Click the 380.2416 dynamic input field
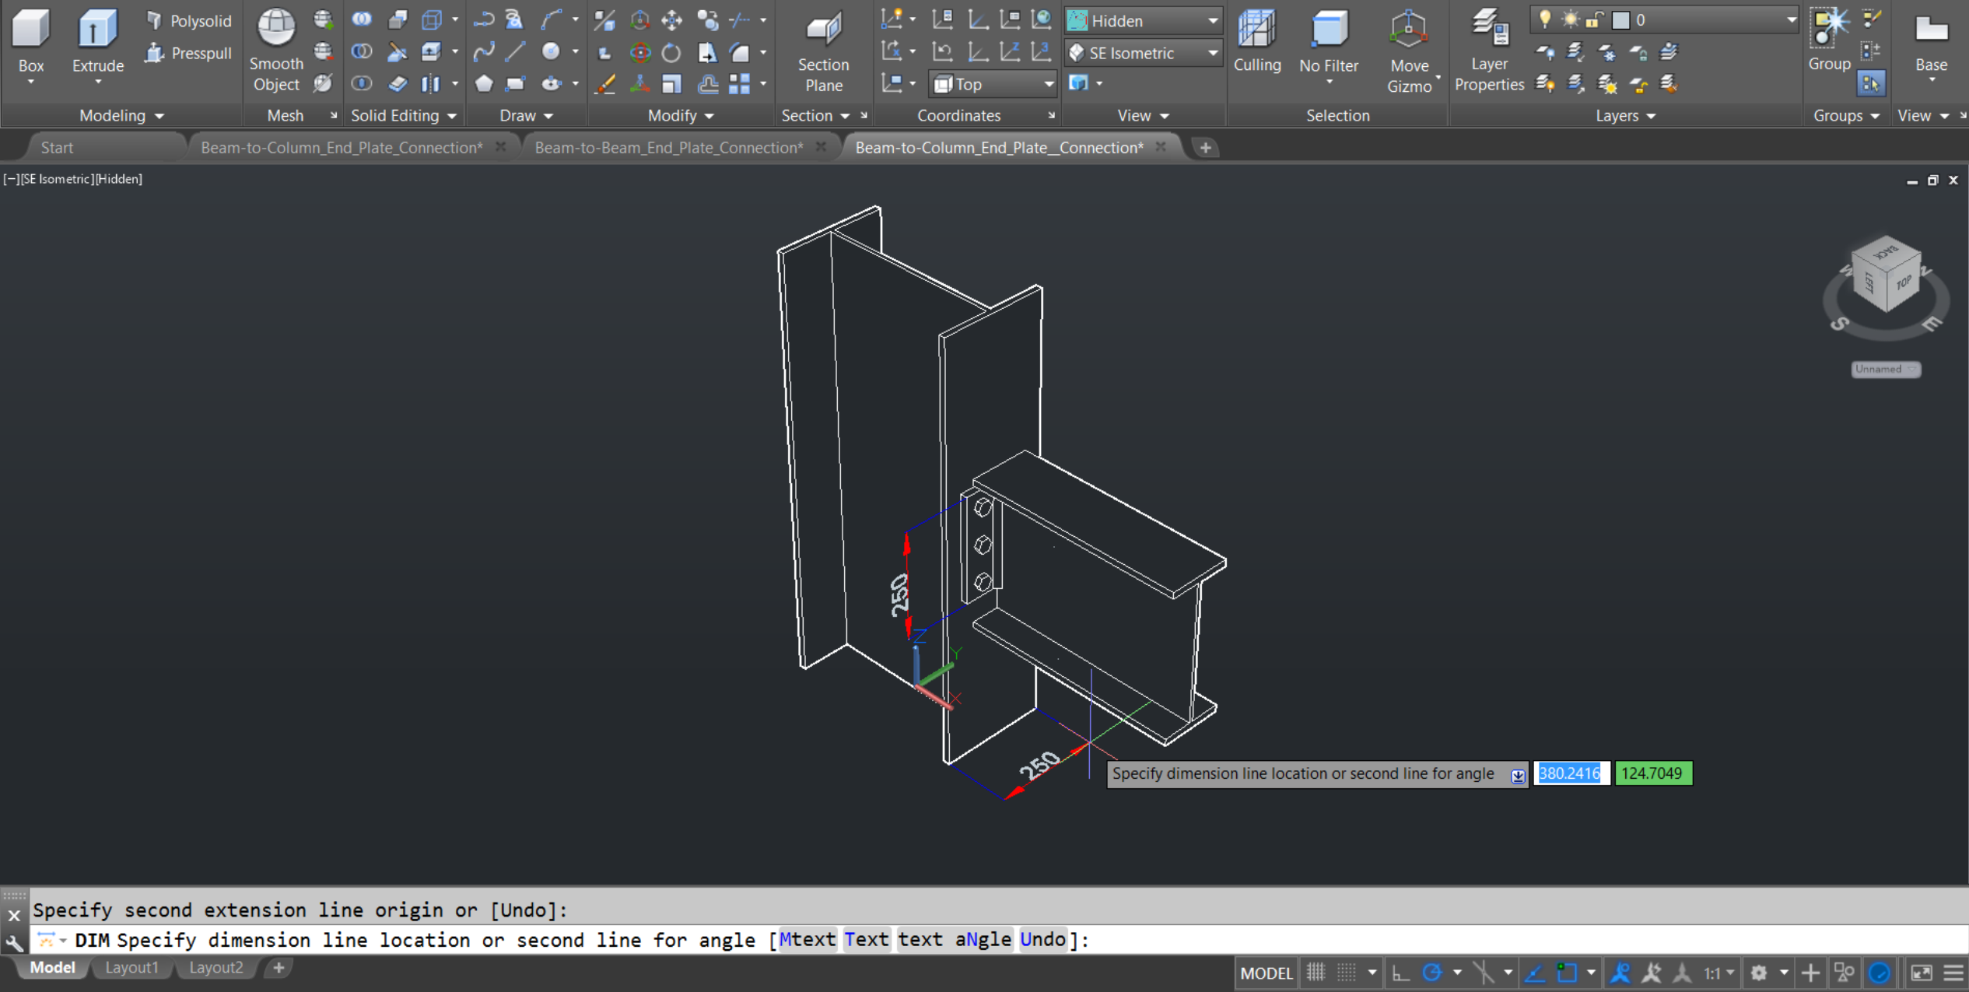 coord(1570,773)
